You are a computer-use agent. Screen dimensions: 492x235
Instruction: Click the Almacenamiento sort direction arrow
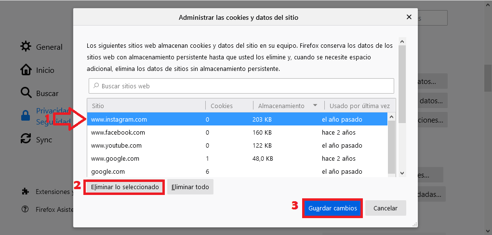point(315,106)
